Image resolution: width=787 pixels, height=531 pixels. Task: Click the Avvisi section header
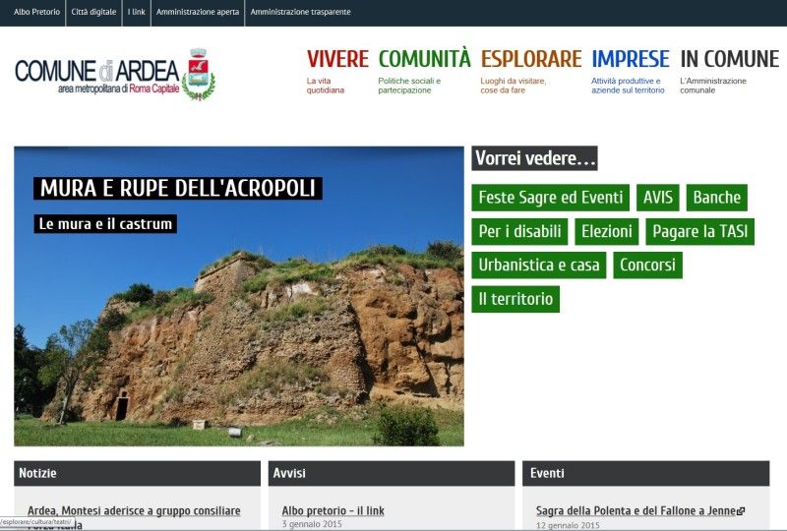(392, 473)
